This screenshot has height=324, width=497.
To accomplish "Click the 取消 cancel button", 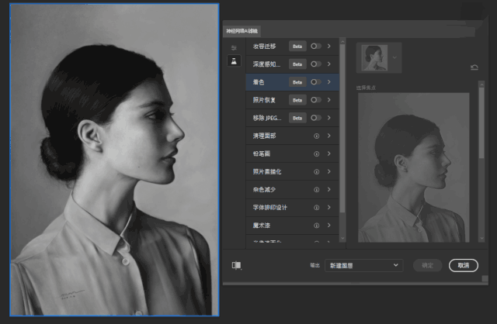I will click(x=463, y=265).
